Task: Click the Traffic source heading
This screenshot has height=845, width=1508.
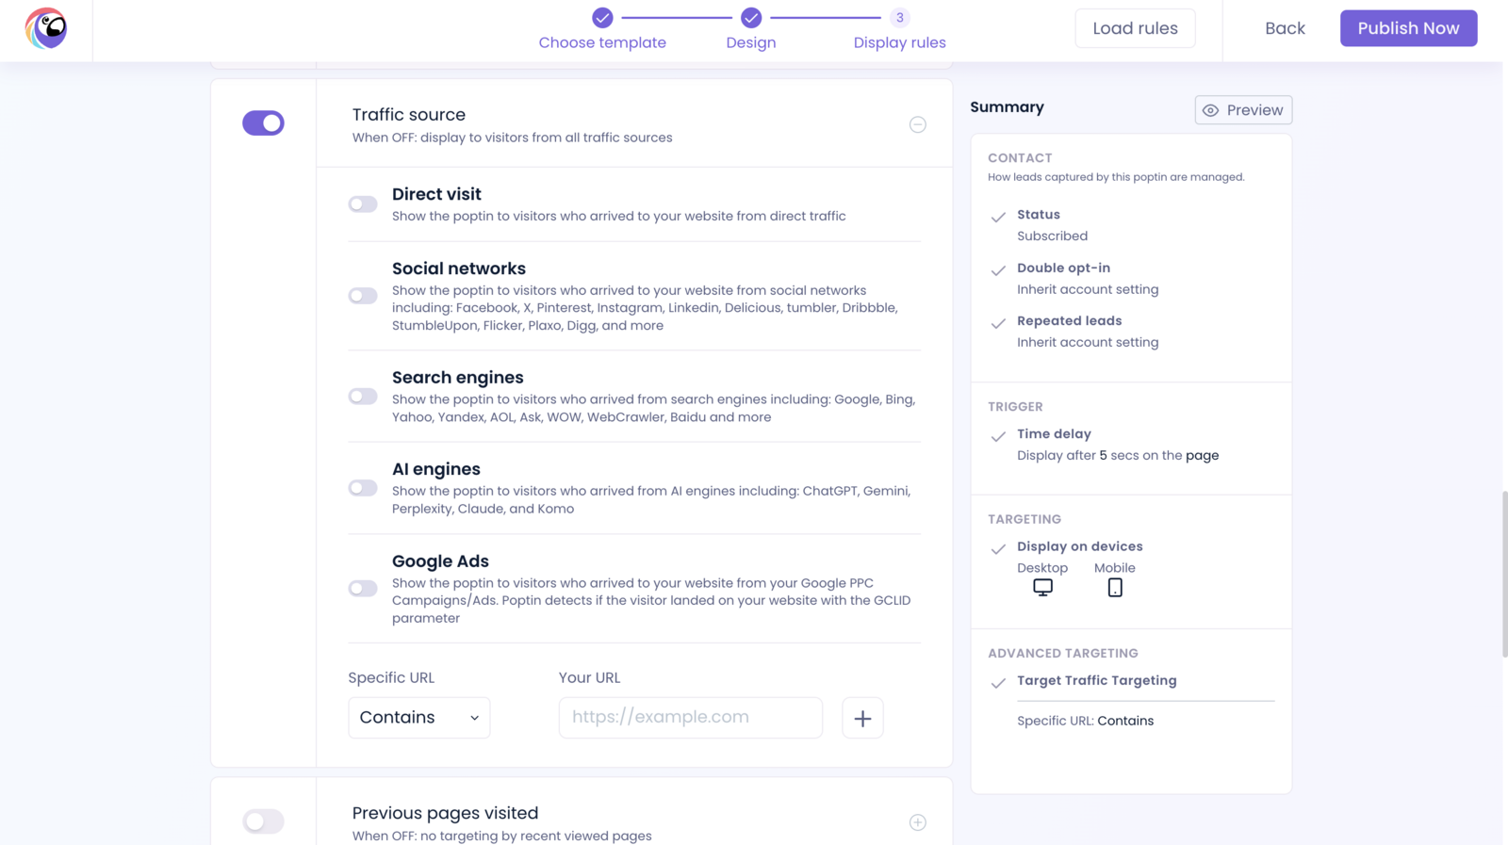Action: coord(409,115)
